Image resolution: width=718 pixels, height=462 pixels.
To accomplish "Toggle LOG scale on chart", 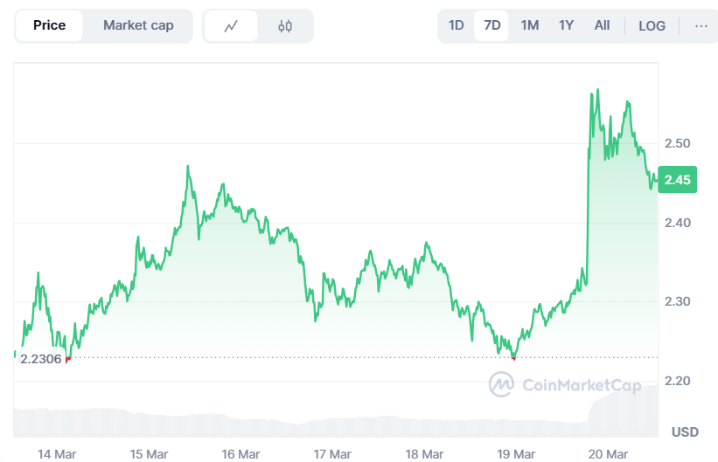I will coord(652,26).
